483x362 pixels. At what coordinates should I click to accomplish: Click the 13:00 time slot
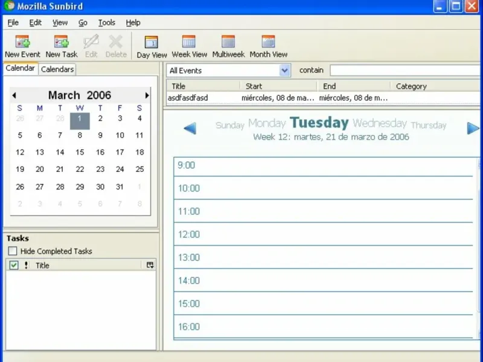coord(324,257)
